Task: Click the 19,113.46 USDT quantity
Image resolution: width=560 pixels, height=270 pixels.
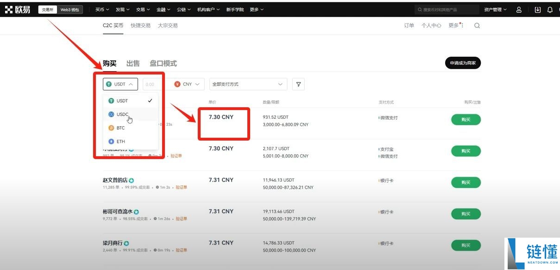Action: (278, 211)
